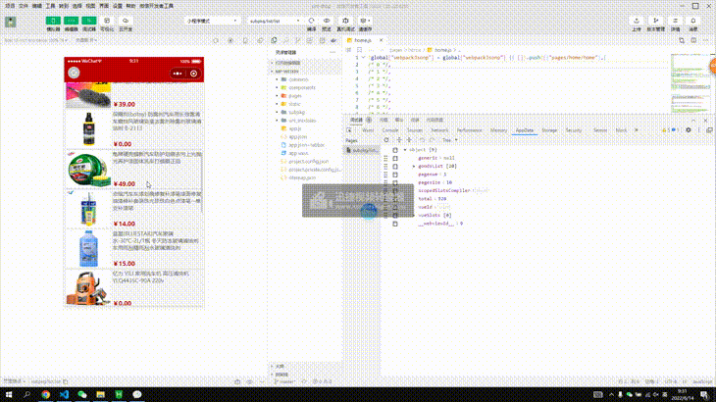The image size is (716, 402).
Task: Click the capsule menu dots in simulator
Action: coord(178,74)
